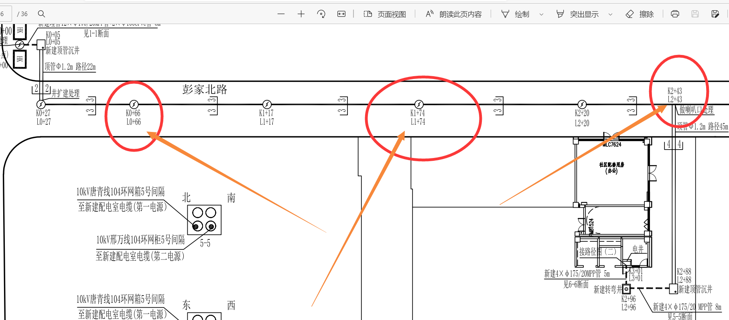This screenshot has width=729, height=320.
Task: Click the 新建4×φ175/20MPP管 5m label
Action: pyautogui.click(x=577, y=273)
